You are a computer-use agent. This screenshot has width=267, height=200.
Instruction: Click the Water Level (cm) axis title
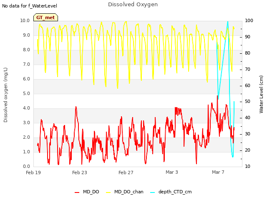coord(261,95)
